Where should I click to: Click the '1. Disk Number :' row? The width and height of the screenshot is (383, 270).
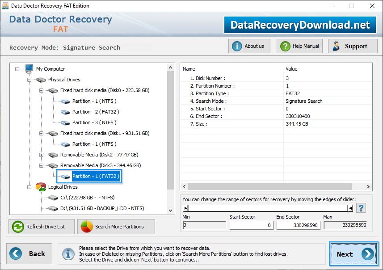(276, 78)
